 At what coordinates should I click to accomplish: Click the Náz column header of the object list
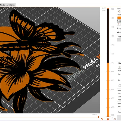(119, 37)
